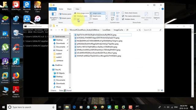
Task: Click Microsoft.ZuneMusic in address path
Action: 85,30
